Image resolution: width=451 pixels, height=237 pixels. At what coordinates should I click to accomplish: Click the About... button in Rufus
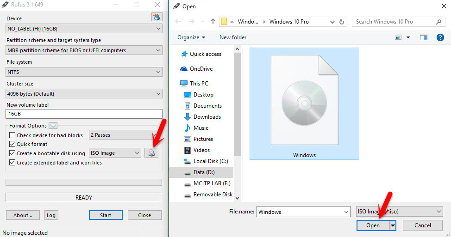tap(23, 215)
